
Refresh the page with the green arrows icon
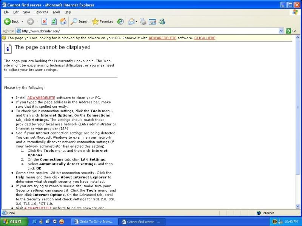coord(54,21)
